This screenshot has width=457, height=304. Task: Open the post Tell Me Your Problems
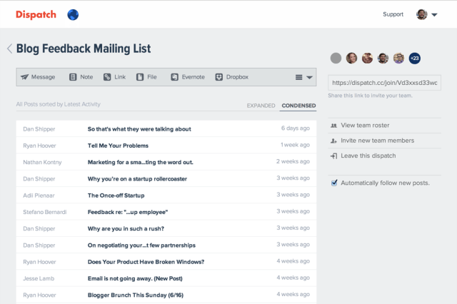coord(117,145)
